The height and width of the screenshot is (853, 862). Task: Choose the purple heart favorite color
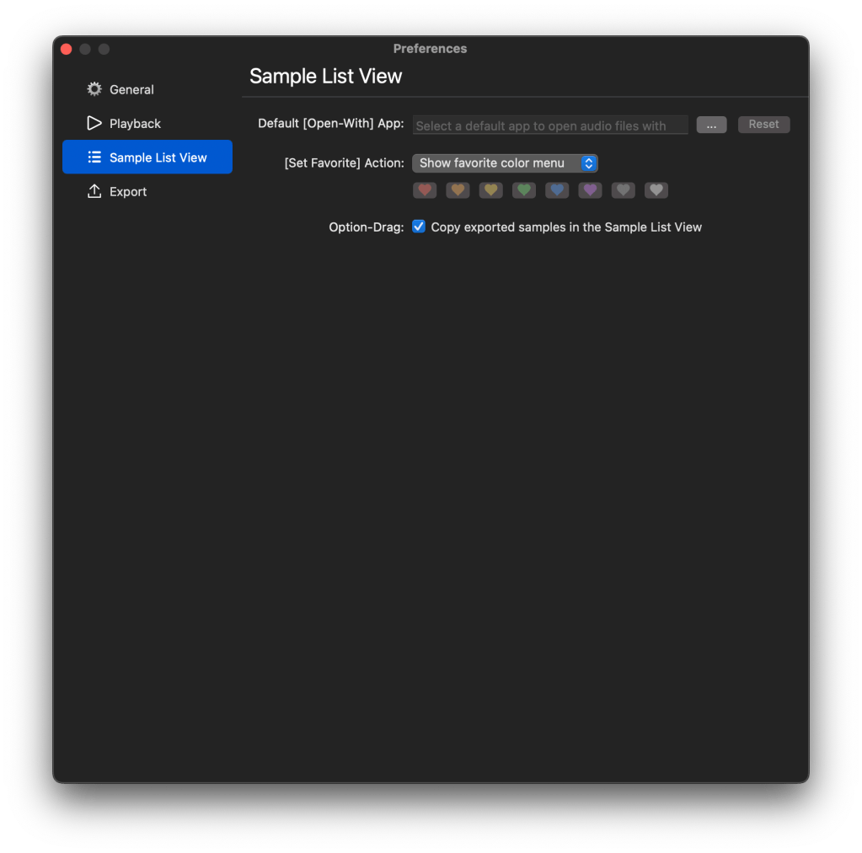coord(590,191)
